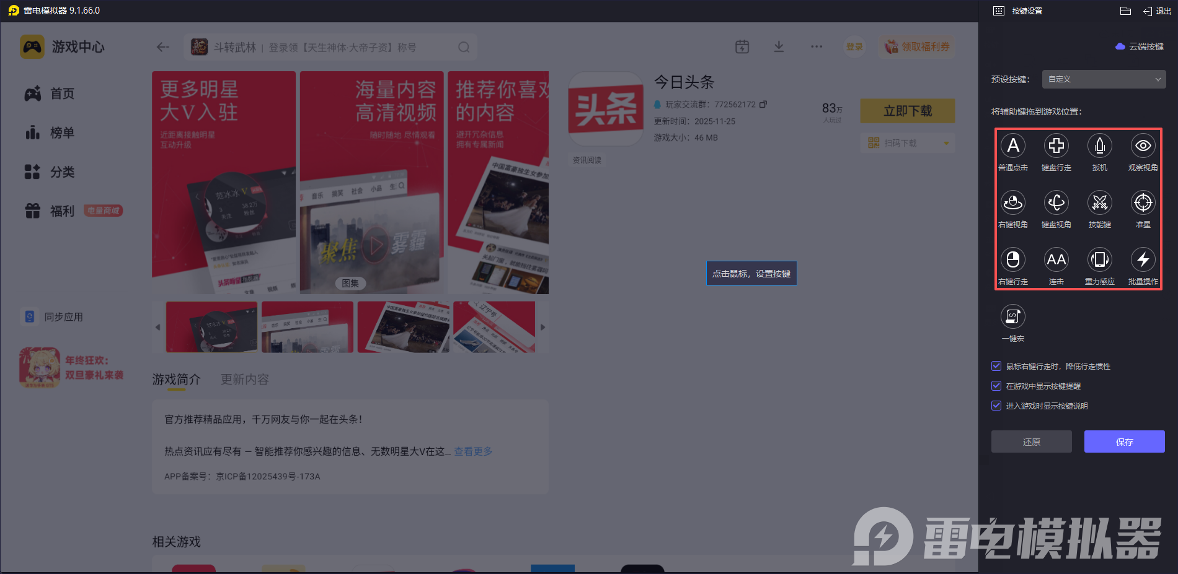
Task: Show previous screenshots with left arrow
Action: 157,327
